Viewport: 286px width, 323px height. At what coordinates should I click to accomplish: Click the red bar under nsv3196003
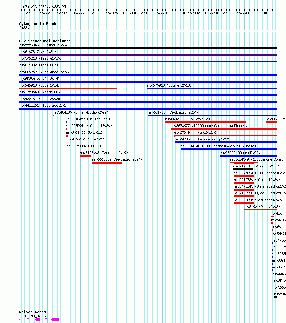(x=85, y=156)
